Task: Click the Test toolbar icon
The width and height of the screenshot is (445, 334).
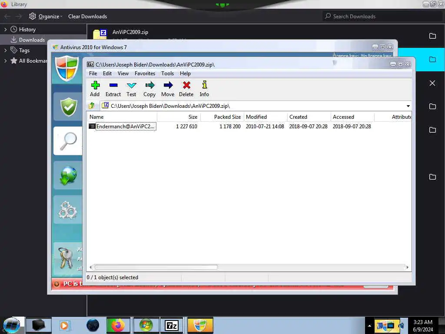Action: [131, 89]
